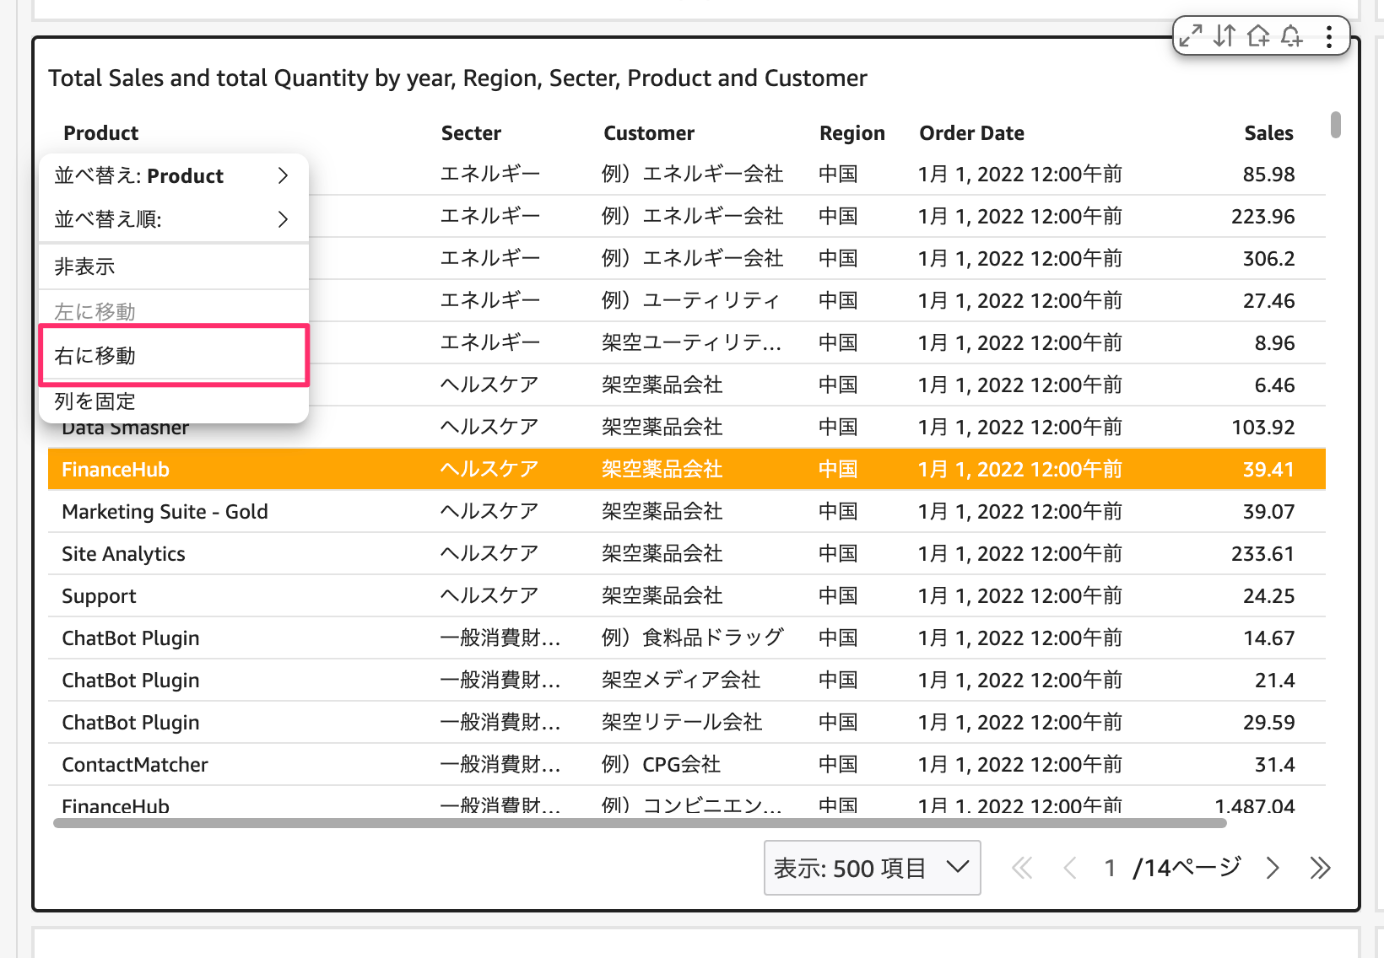This screenshot has height=958, width=1384.
Task: Expand the 並べ替え: Product submenu
Action: click(x=173, y=175)
